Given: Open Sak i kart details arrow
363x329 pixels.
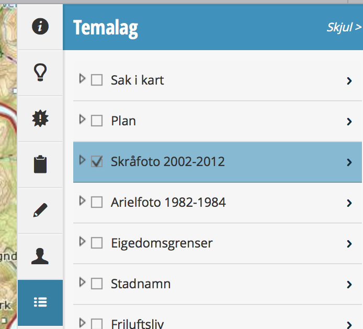Looking at the screenshot, I should [x=349, y=81].
